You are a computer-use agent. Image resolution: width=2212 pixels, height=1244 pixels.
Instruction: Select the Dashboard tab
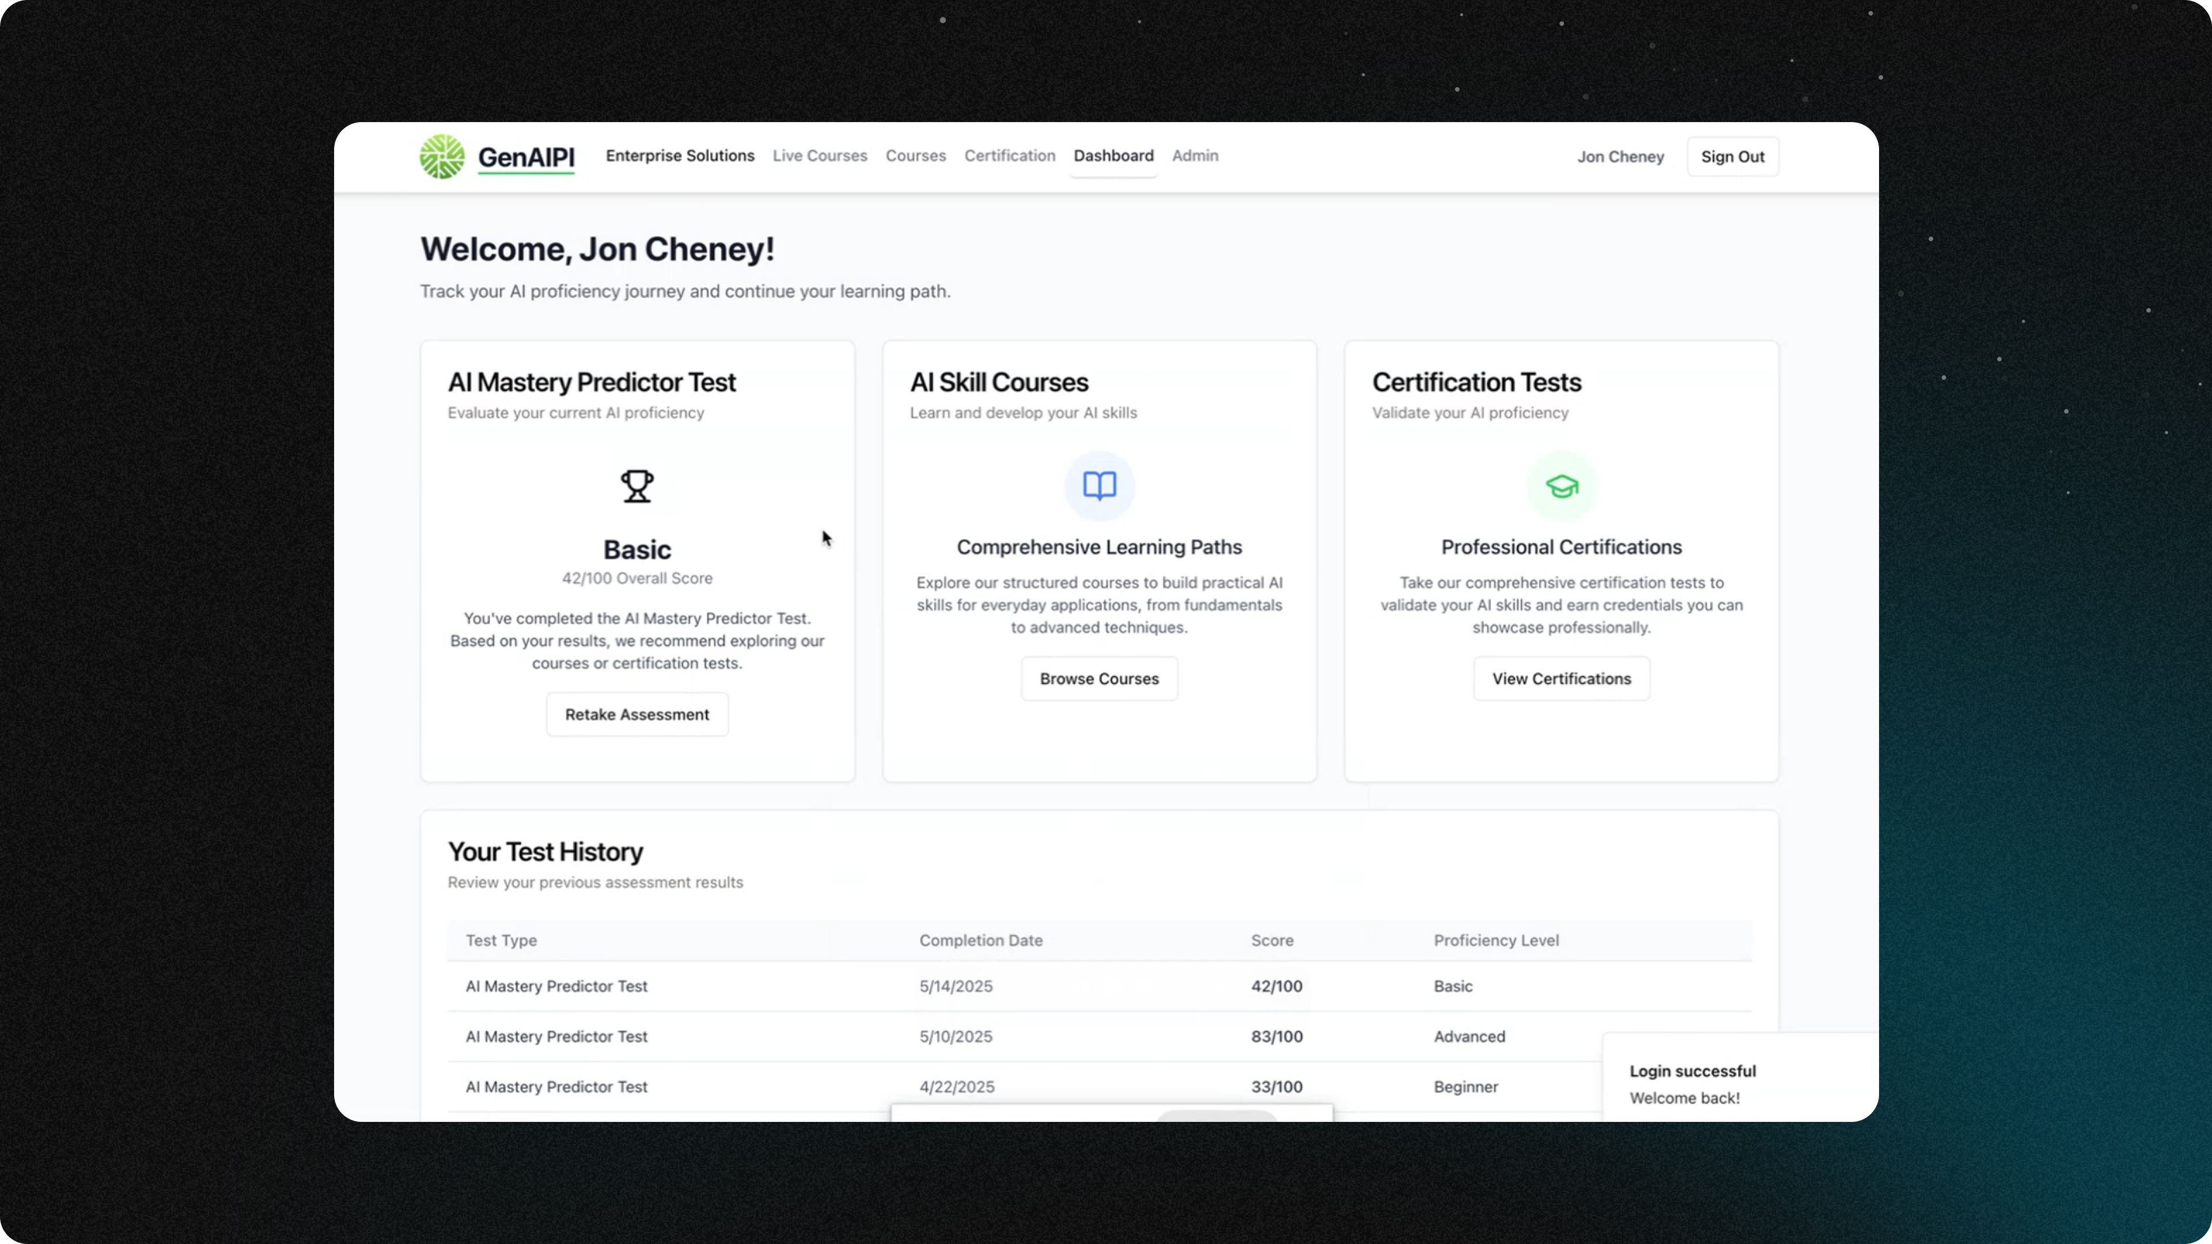click(1113, 155)
